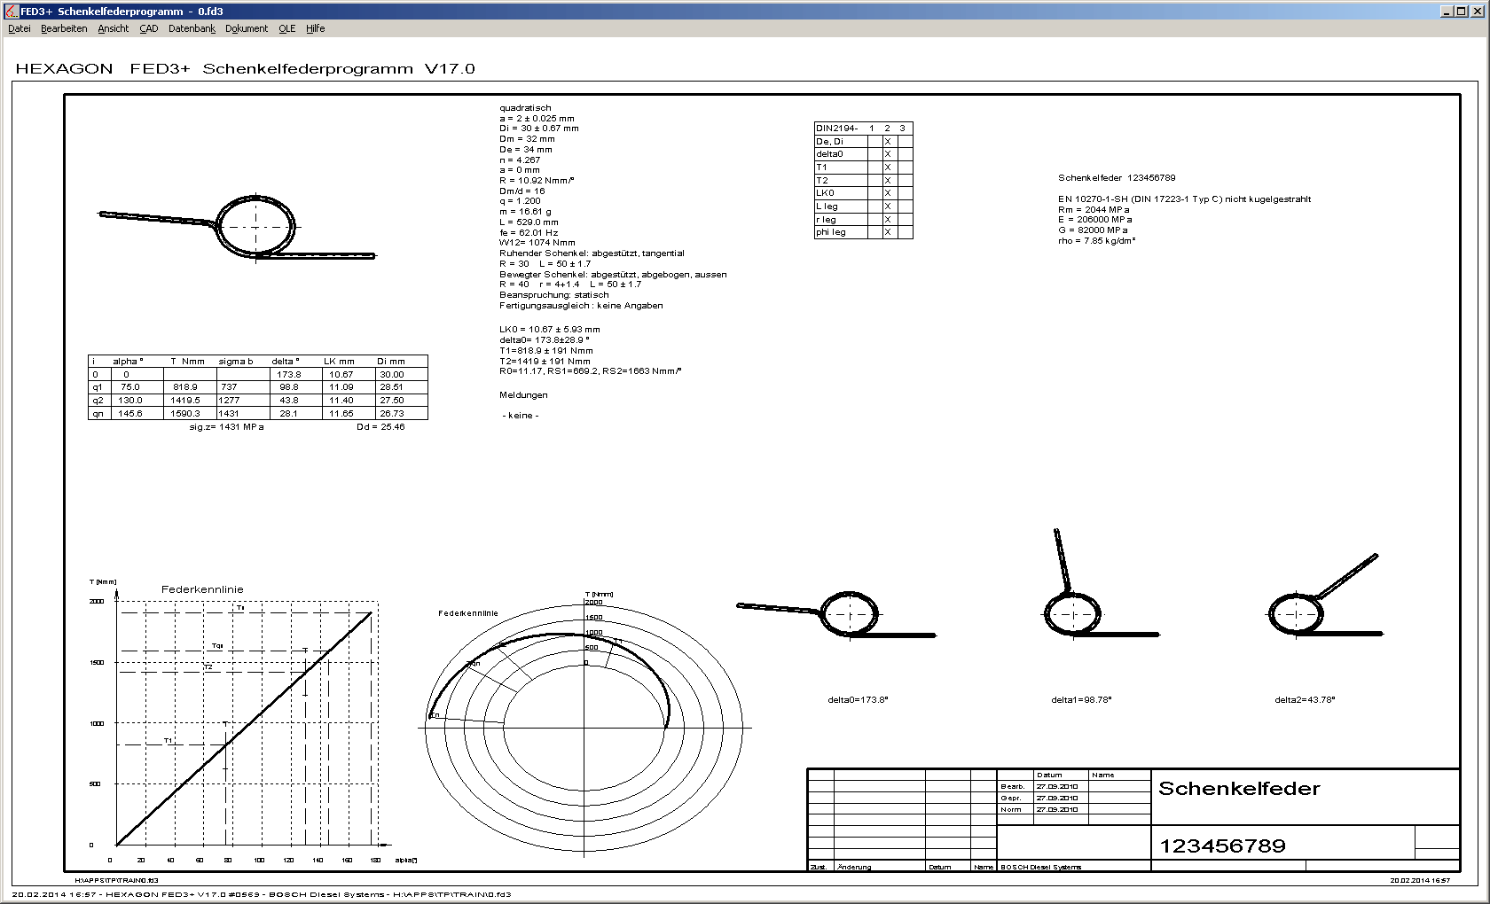Open the OLE menu

[287, 28]
